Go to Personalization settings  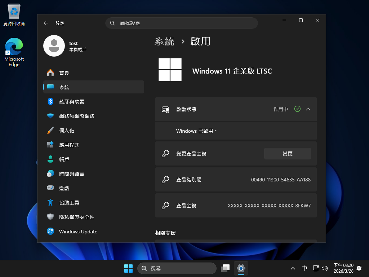coord(67,131)
